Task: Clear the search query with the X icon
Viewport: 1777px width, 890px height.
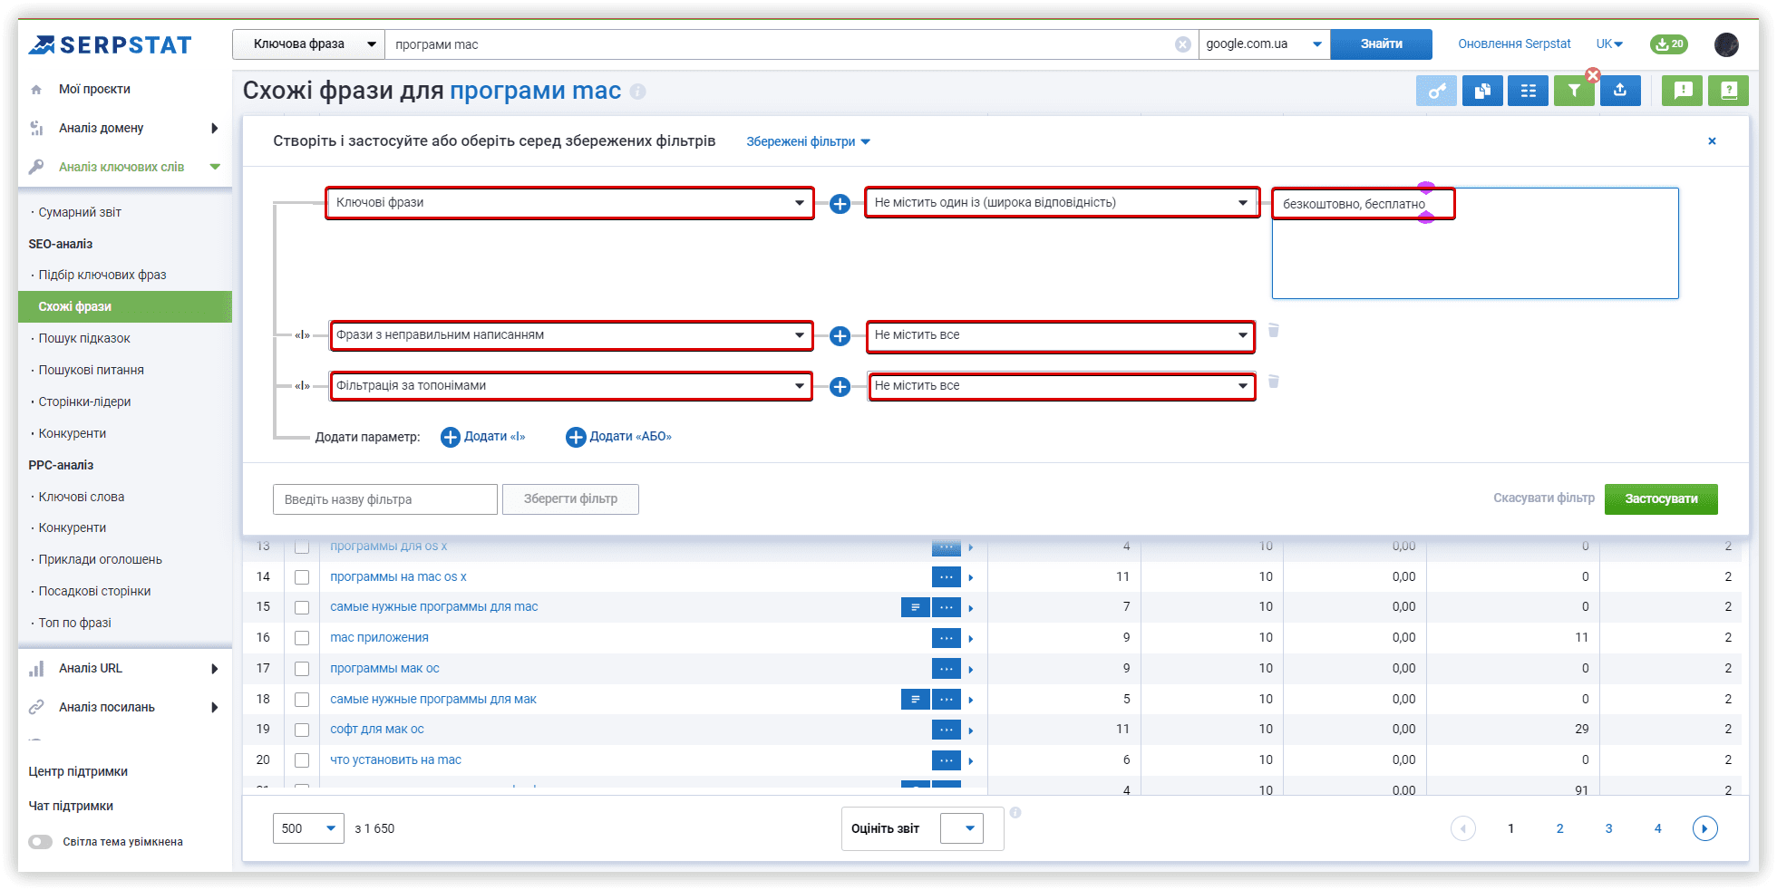Action: pyautogui.click(x=1183, y=44)
